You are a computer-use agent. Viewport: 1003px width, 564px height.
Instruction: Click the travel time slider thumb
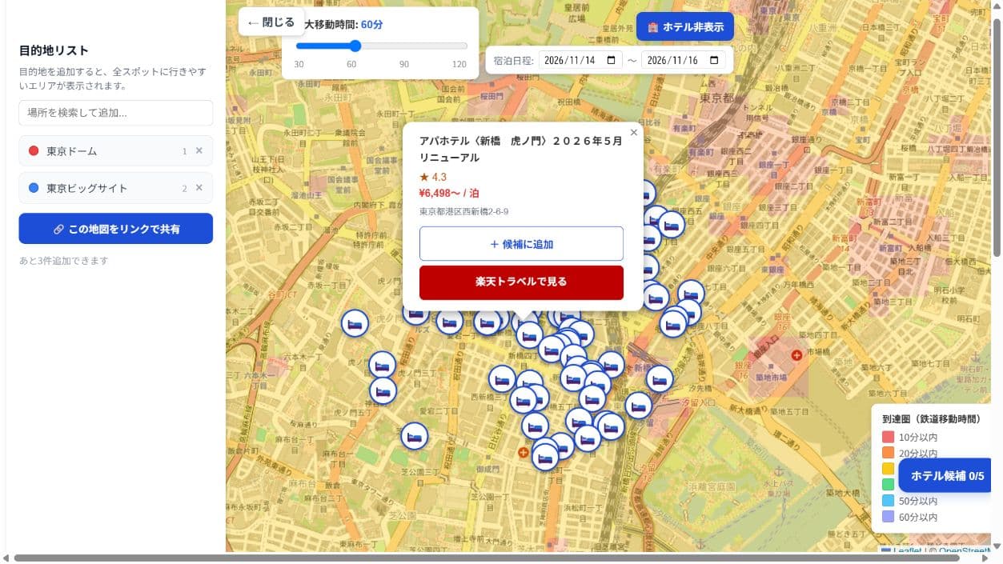pos(355,46)
